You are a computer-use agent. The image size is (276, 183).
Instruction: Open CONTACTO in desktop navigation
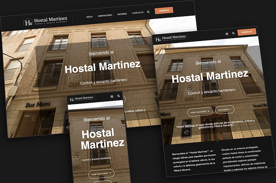pyautogui.click(x=138, y=13)
